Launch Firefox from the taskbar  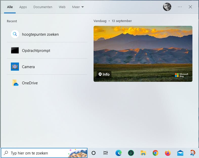tap(168, 153)
